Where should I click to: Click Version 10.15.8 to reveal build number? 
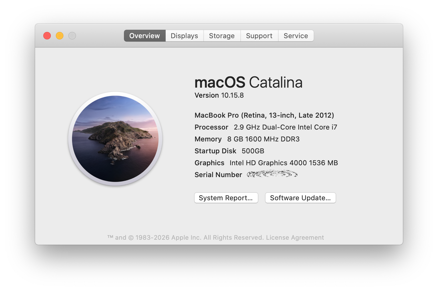click(219, 95)
